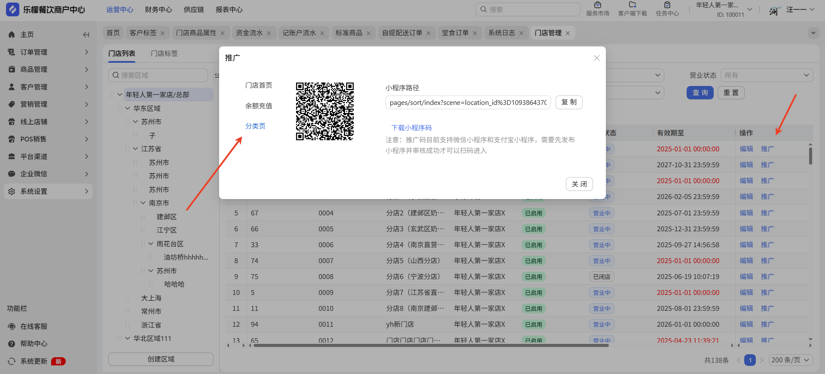Open the 200条/页 page size dropdown

point(791,360)
